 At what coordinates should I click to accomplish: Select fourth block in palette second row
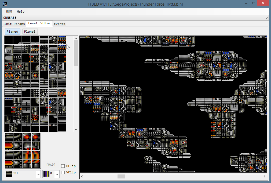35,49
